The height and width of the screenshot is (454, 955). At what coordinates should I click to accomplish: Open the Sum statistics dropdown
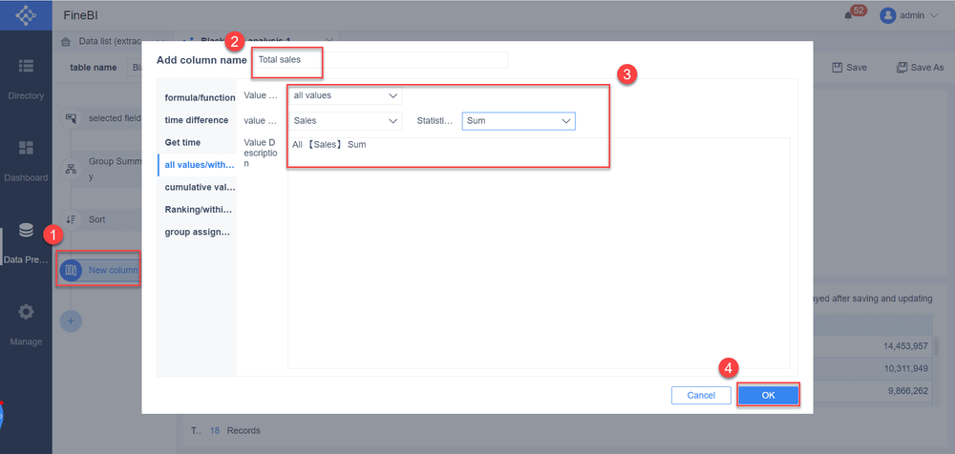(x=519, y=121)
